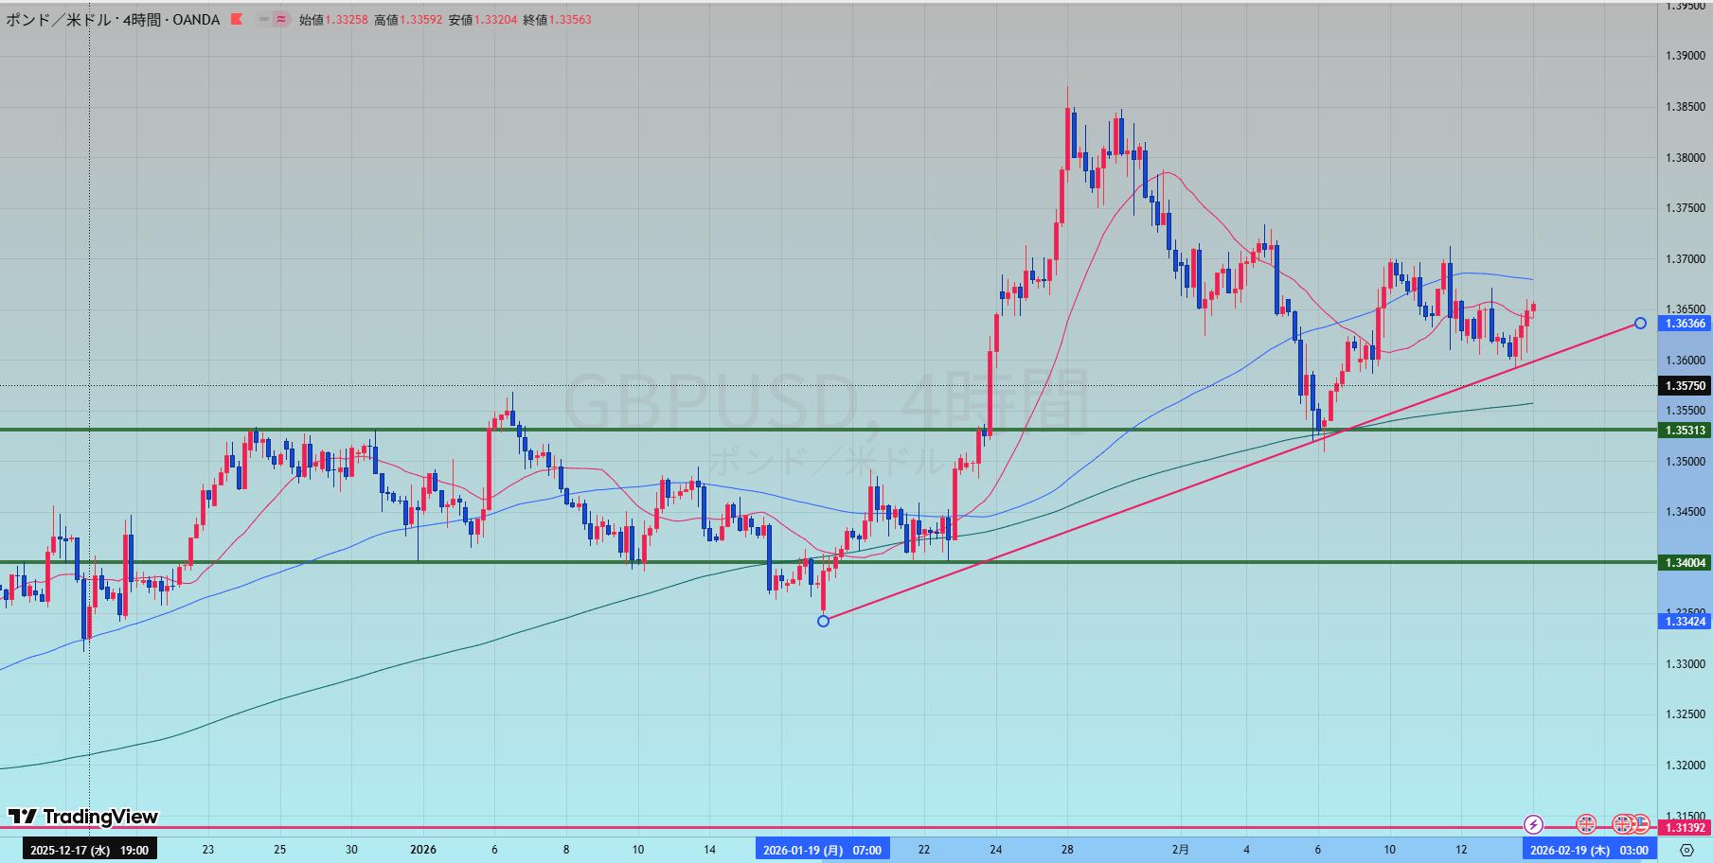
Task: Click the 4時間 timeframe in chart legend
Action: tap(142, 19)
